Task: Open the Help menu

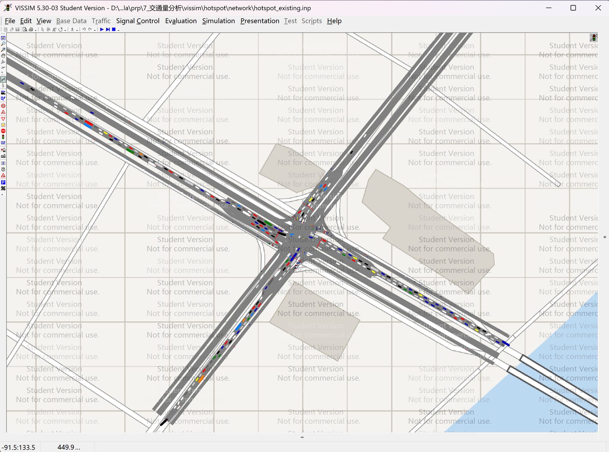Action: click(334, 21)
